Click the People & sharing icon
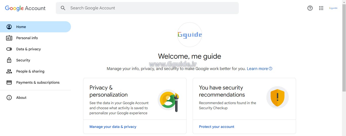Screen dimensions: 346x136 9,71
